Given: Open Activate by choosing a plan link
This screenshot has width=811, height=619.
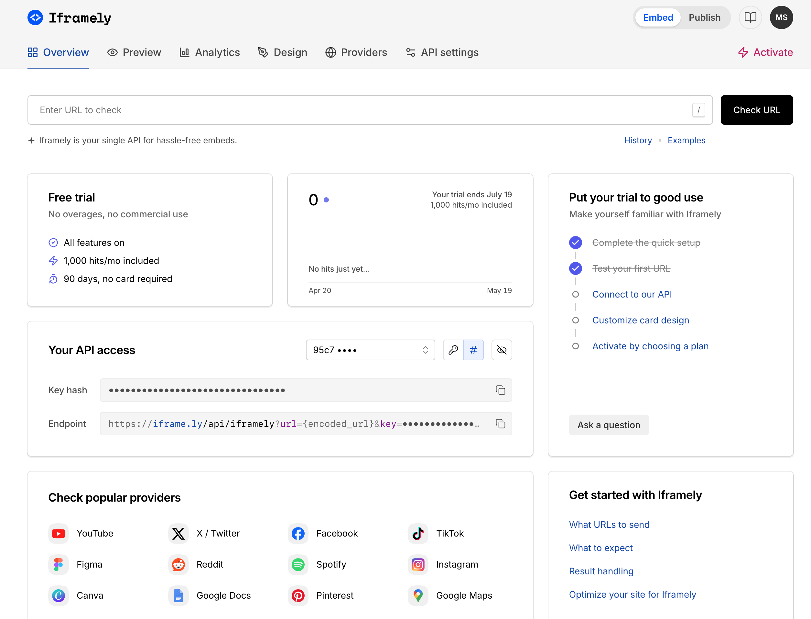Looking at the screenshot, I should point(650,346).
